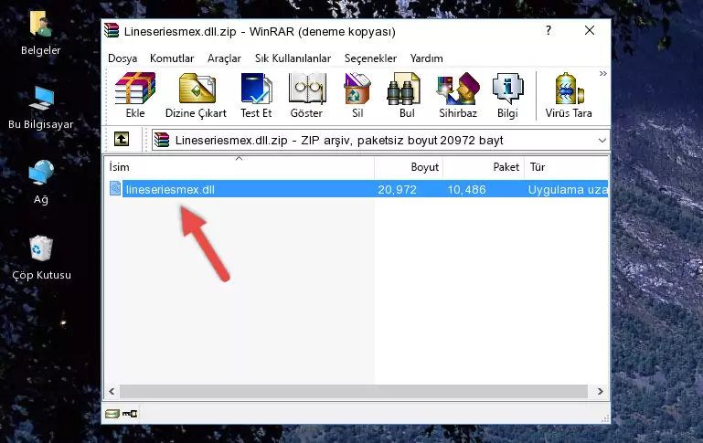The height and width of the screenshot is (443, 703).
Task: Expand hidden toolbar buttons chevron
Action: click(x=603, y=73)
